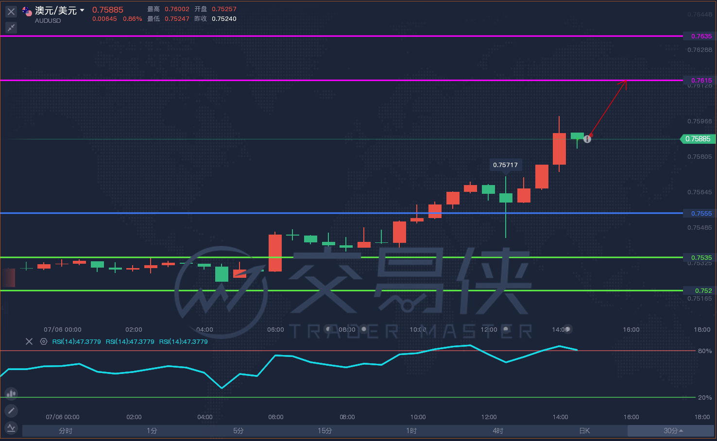The height and width of the screenshot is (441, 717).
Task: Switch to the 1时 timeframe tab
Action: 411,431
